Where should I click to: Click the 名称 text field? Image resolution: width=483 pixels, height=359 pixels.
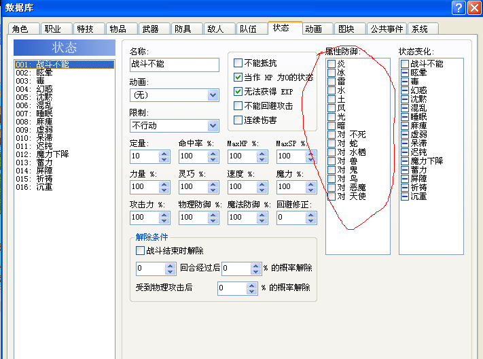[175, 65]
